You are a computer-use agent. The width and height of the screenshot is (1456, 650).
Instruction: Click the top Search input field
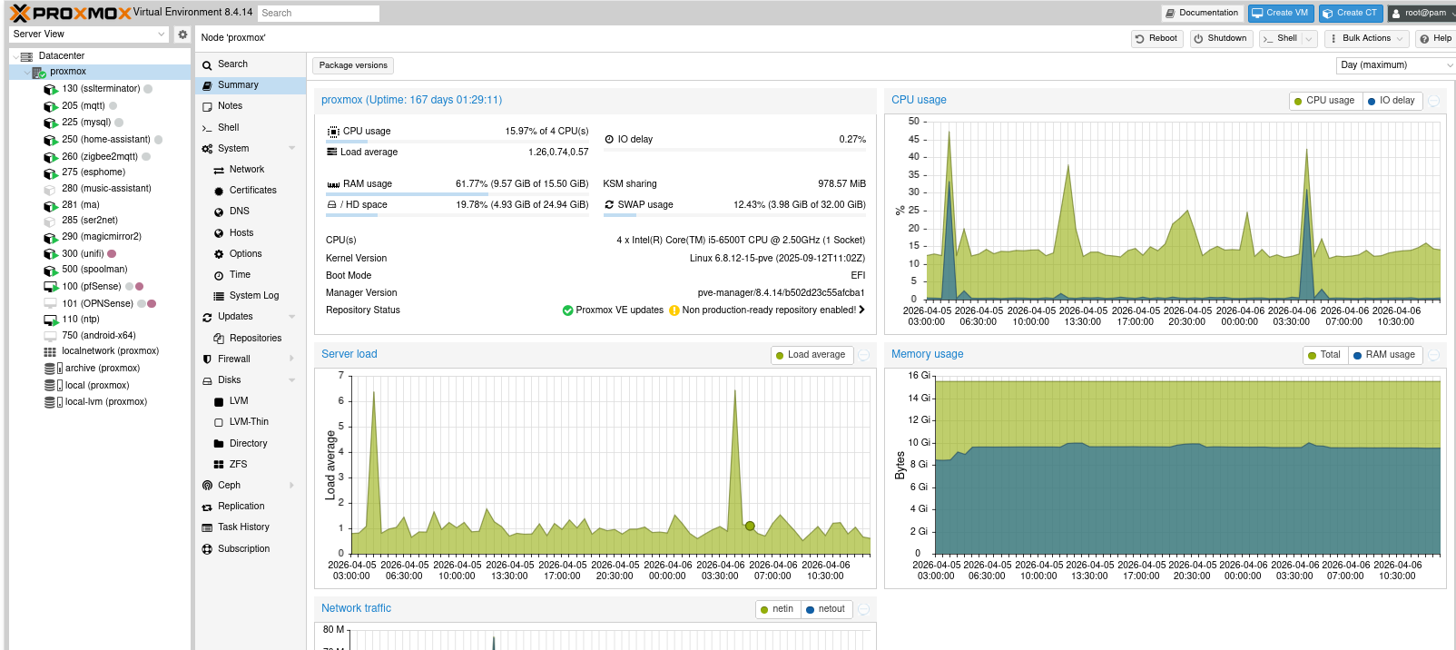(x=318, y=14)
